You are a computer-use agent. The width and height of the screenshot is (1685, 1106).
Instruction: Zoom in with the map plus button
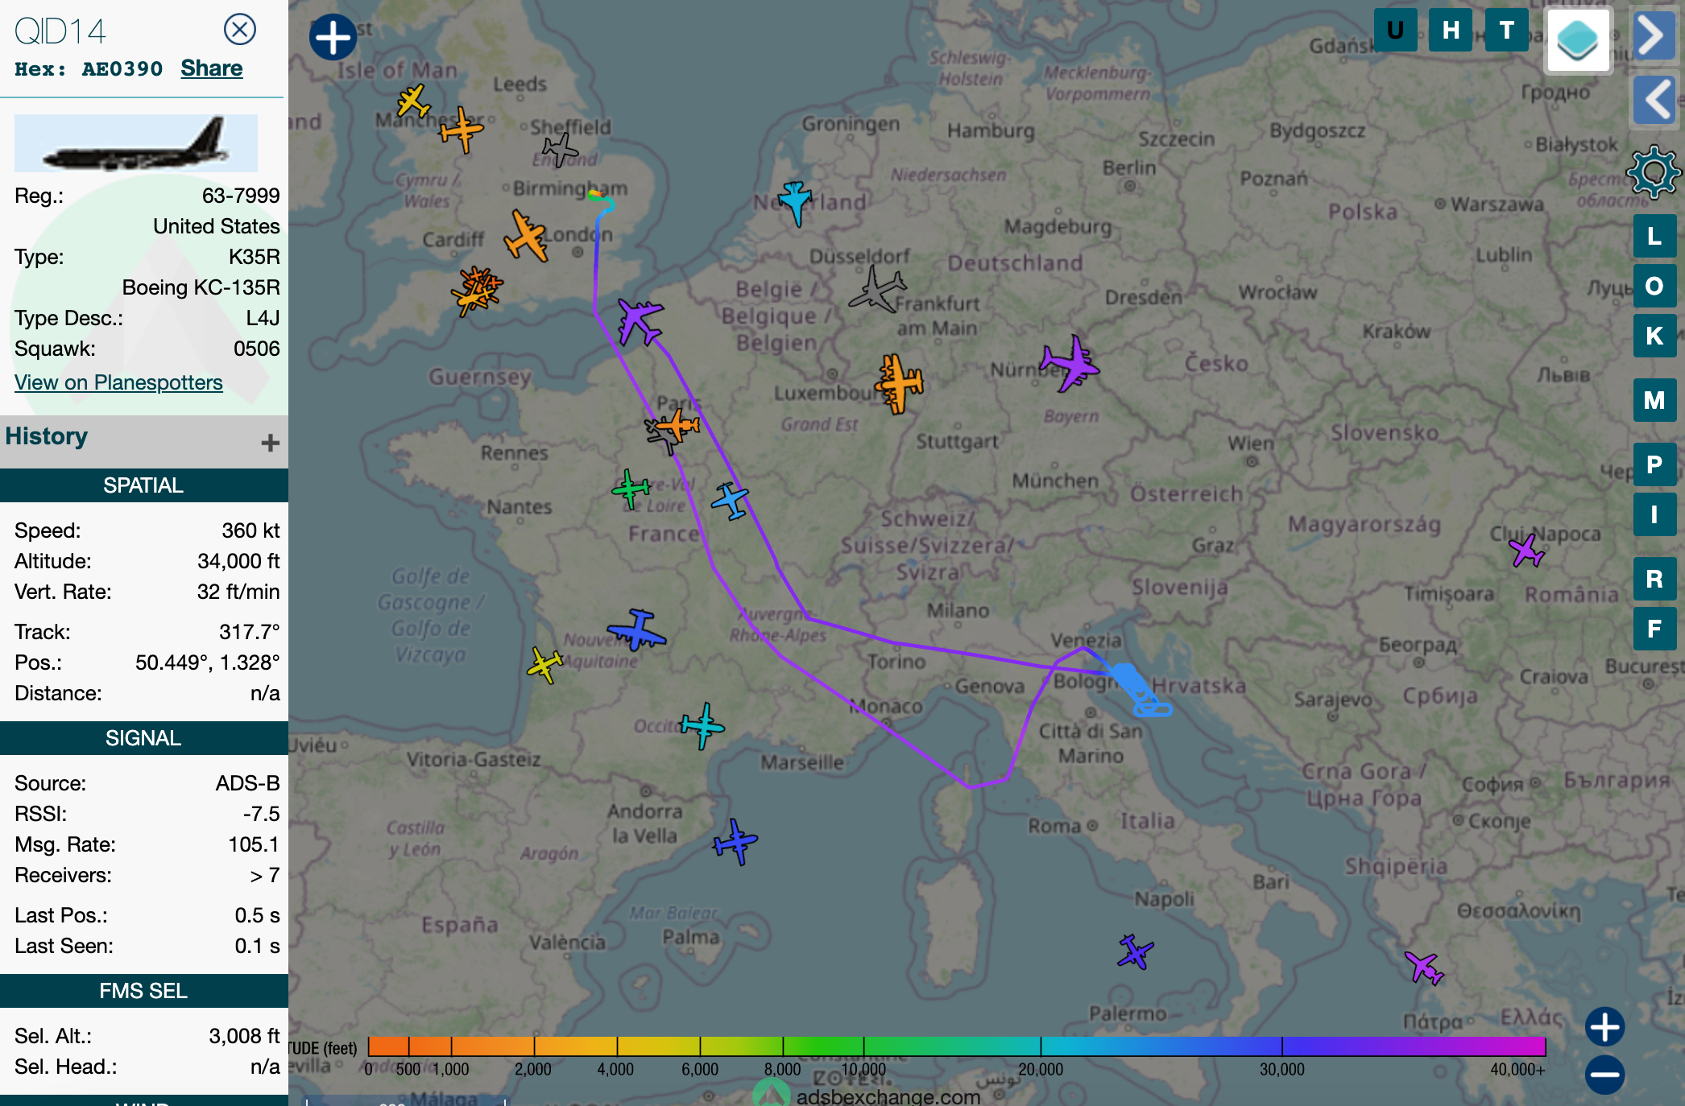point(1604,1027)
